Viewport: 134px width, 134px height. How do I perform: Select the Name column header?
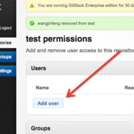click(42, 88)
